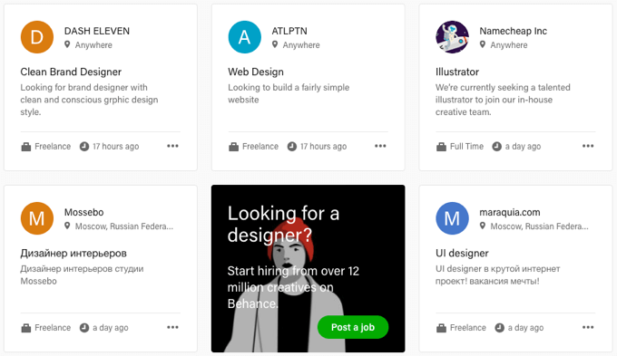617x356 pixels.
Task: Click briefcase icon beside Full Time
Action: [x=441, y=147]
